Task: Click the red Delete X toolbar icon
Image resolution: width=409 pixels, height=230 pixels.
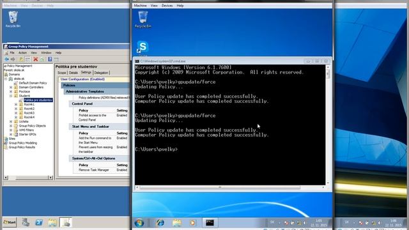Action: 36,59
